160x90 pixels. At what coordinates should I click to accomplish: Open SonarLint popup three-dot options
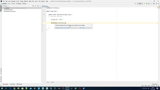coord(91,25)
